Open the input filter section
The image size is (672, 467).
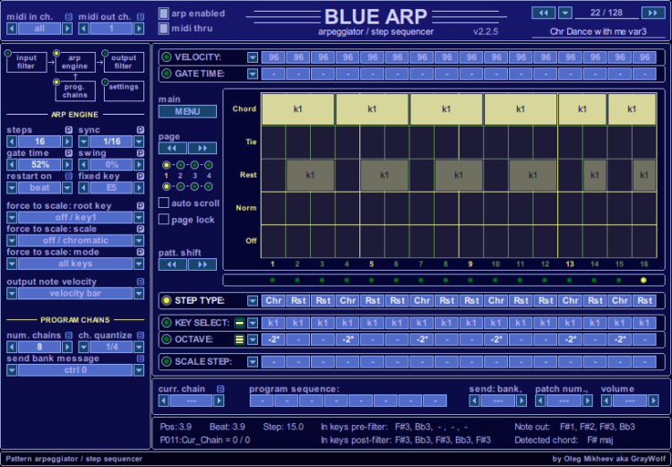pos(27,62)
